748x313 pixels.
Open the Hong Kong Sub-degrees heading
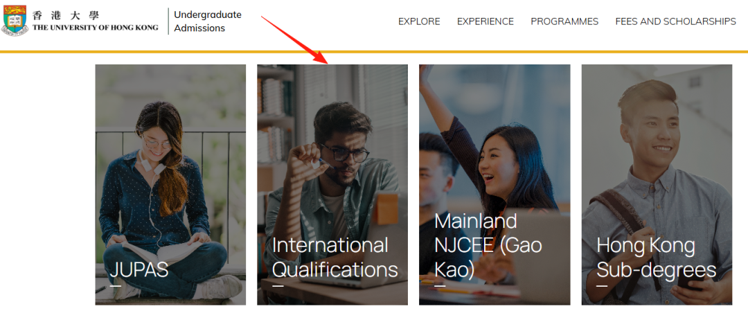[x=656, y=257]
